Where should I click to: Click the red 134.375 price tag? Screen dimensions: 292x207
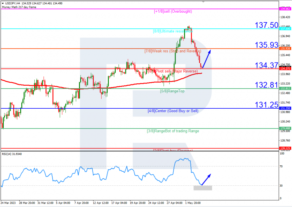point(285,69)
